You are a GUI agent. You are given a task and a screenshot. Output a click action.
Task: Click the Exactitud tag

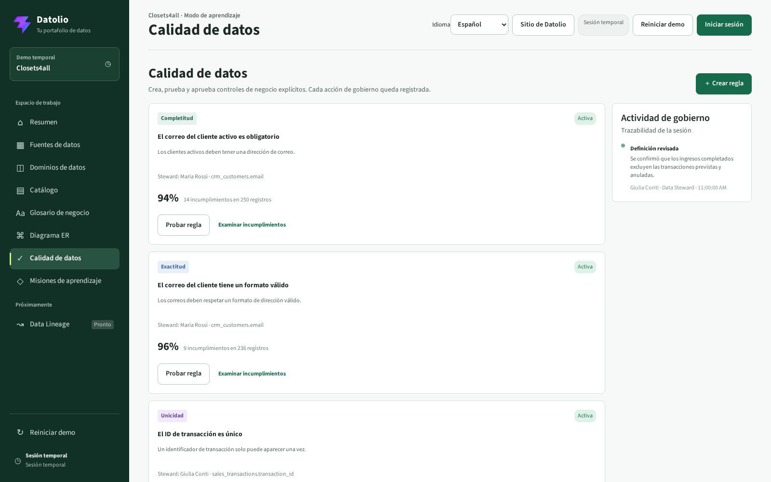pyautogui.click(x=173, y=267)
